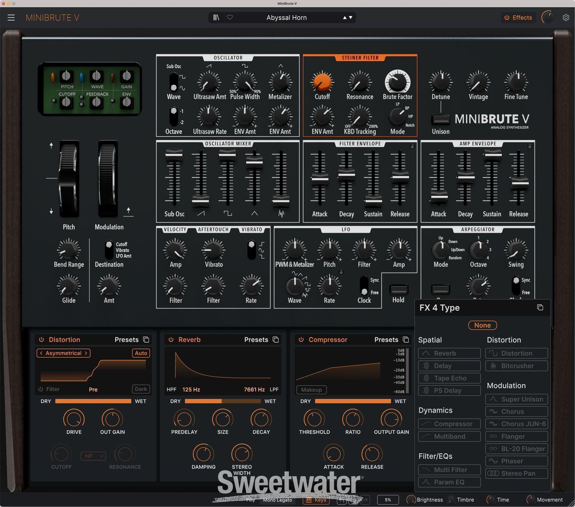Choose Chorus JUN-6 from the Modulation list
The height and width of the screenshot is (507, 575).
click(516, 424)
